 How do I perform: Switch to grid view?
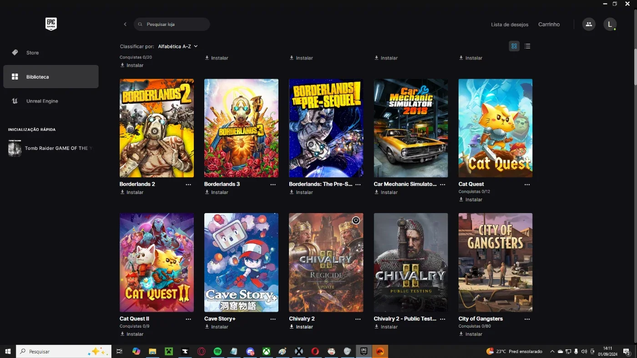[514, 46]
